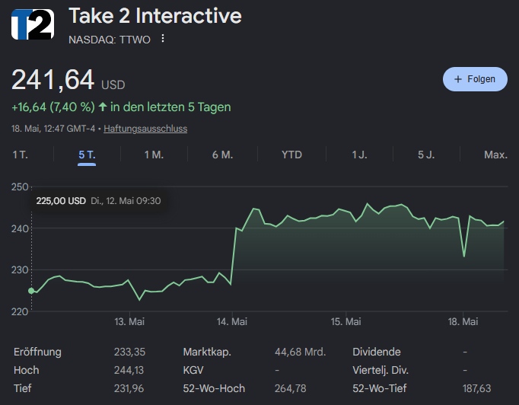Select the 5 T. chart range tab
Screen dimensions: 519x405
(x=87, y=155)
